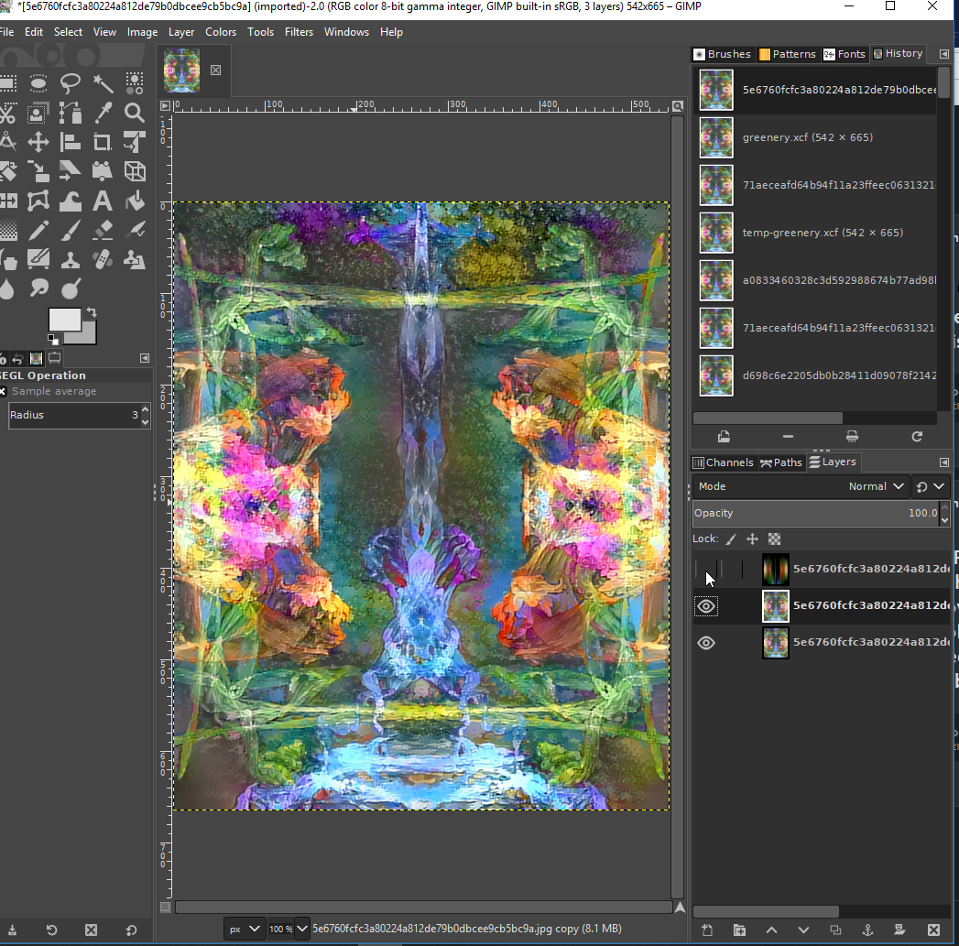Select the Zoom magnifier tool
Image resolution: width=959 pixels, height=946 pixels.
click(x=135, y=113)
